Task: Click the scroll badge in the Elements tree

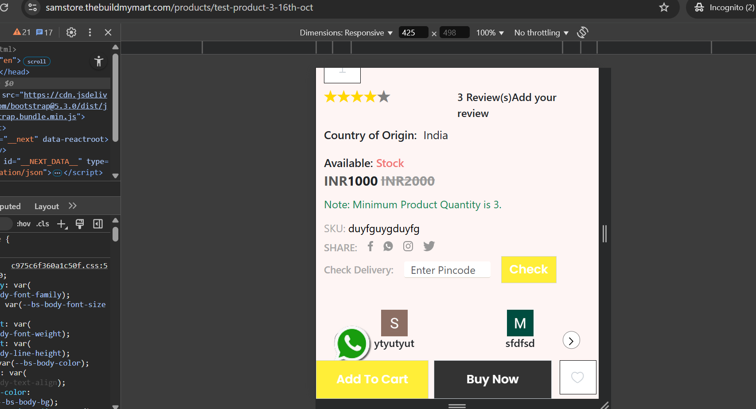Action: point(37,62)
